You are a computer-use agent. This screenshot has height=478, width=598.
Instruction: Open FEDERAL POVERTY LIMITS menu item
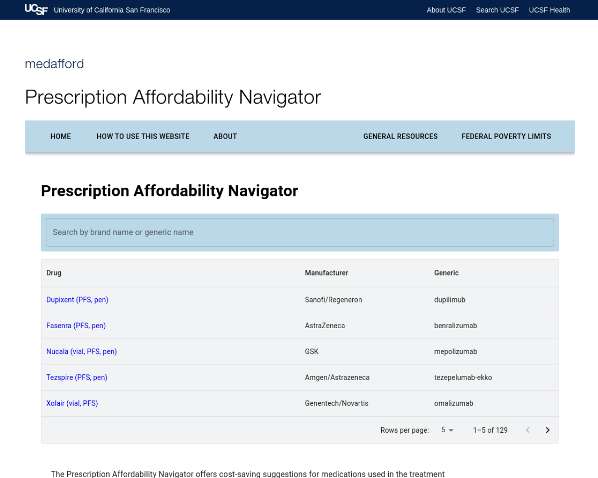pos(506,136)
